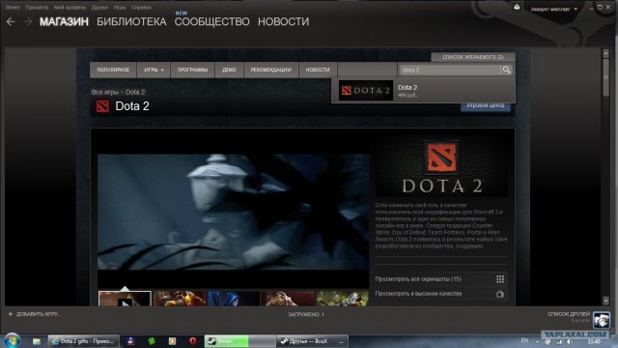
Task: Switch to the Dota 2 gifts taskbar window
Action: click(83, 341)
